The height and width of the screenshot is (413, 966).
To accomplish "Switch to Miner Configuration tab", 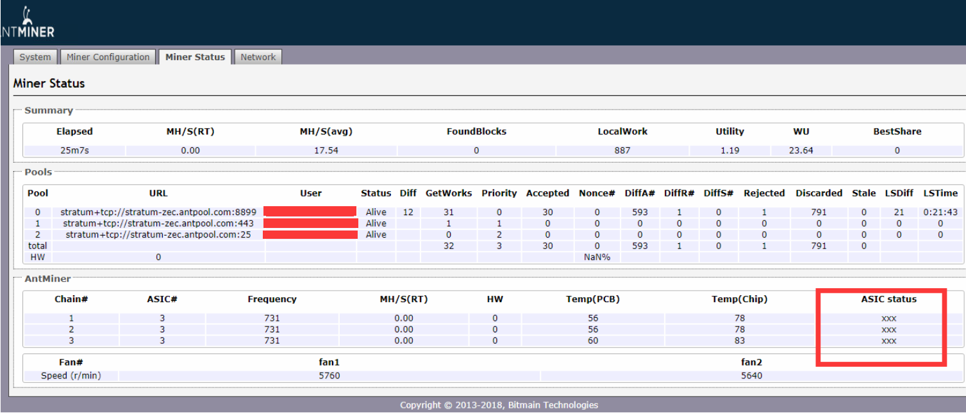I will 108,57.
